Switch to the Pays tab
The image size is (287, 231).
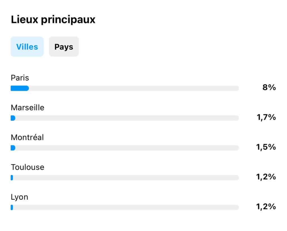coord(64,47)
